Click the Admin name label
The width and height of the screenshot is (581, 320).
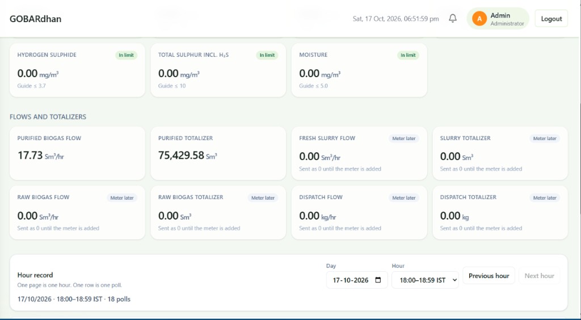point(500,15)
